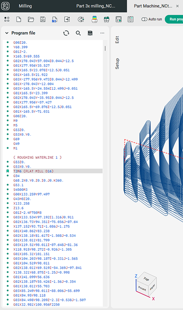
Task: Switch to Part 3x milling_NC tab
Action: pyautogui.click(x=96, y=6)
